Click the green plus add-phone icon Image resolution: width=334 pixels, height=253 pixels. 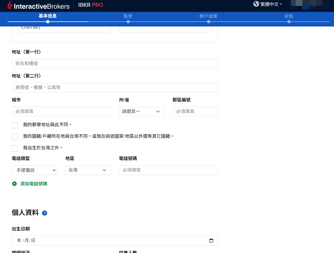(x=14, y=184)
